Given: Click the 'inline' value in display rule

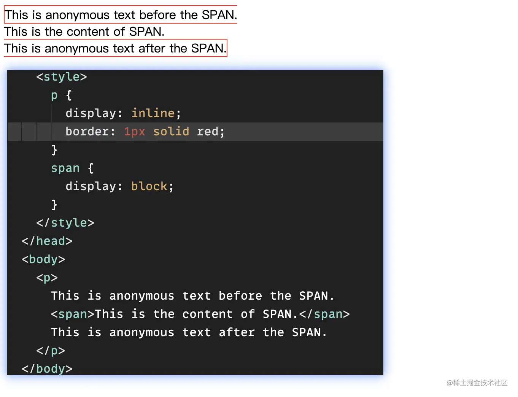Looking at the screenshot, I should [x=153, y=113].
